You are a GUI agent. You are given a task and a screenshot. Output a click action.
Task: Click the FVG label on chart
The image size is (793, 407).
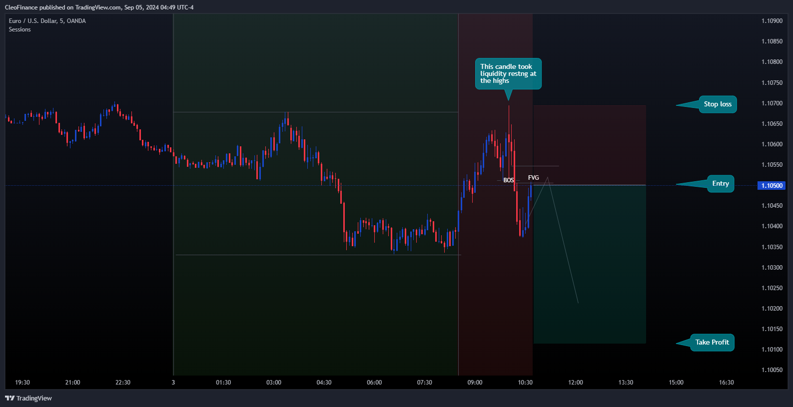click(x=534, y=178)
